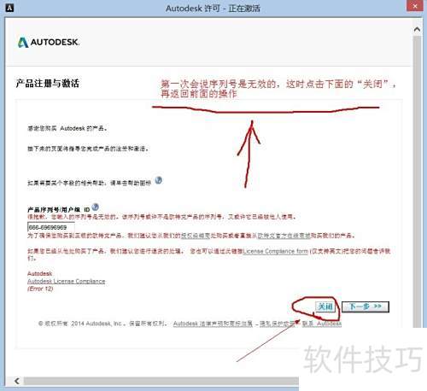Close the Autodesk licensing window with the X

pyautogui.click(x=415, y=6)
